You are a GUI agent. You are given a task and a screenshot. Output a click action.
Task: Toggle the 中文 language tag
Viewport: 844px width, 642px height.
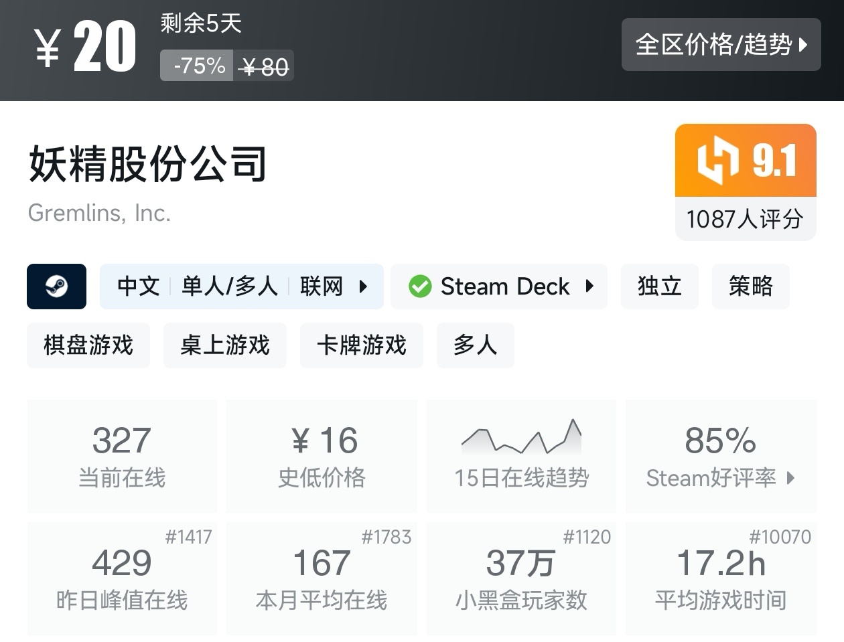coord(137,287)
